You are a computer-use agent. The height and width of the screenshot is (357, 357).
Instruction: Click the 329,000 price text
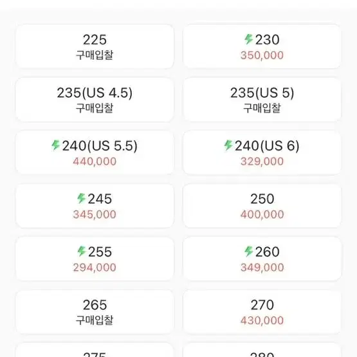262,161
